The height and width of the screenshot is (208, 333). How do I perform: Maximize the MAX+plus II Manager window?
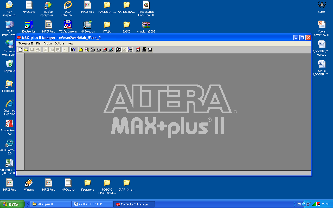point(302,38)
